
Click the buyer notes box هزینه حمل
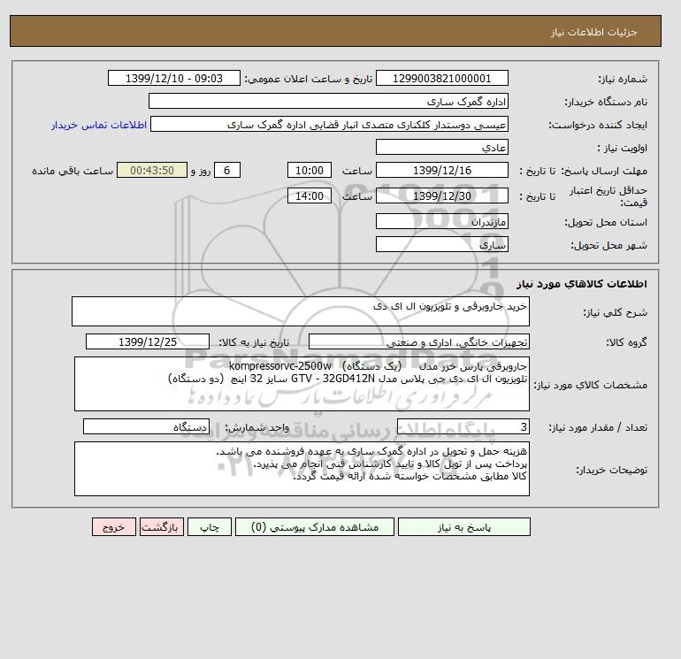point(302,469)
